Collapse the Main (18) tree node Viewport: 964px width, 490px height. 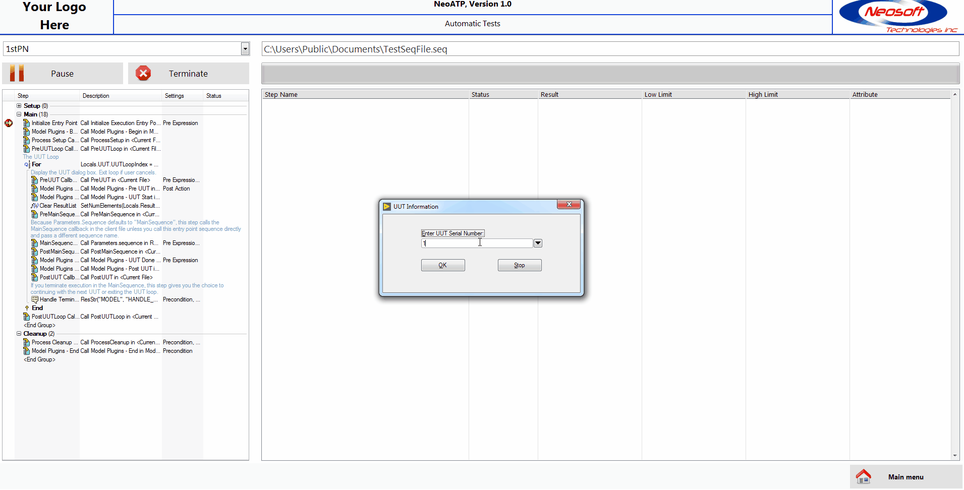pyautogui.click(x=18, y=114)
